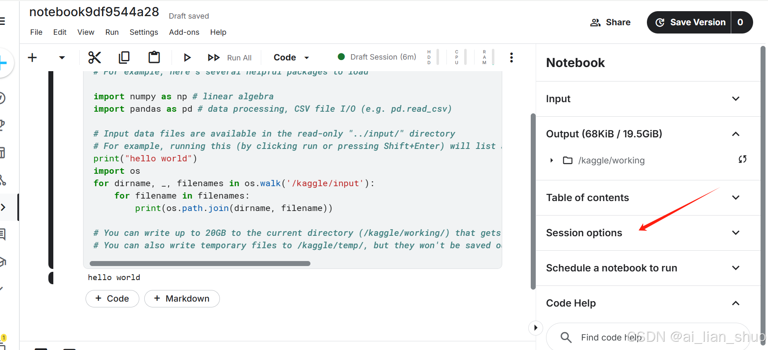
Task: Click the search magnifier icon
Action: 566,338
